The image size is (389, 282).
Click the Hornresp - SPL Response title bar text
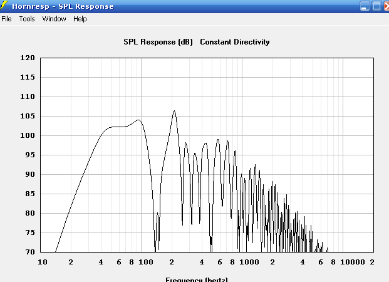coord(63,6)
